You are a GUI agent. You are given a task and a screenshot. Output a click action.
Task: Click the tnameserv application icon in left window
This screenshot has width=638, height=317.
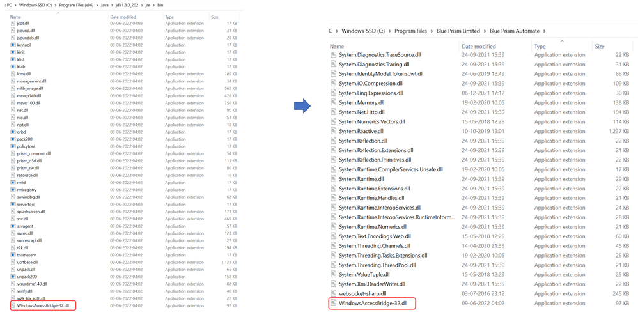[x=13, y=255]
